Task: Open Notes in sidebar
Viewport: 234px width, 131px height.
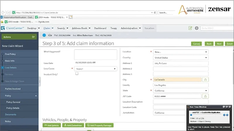Action: (8, 121)
